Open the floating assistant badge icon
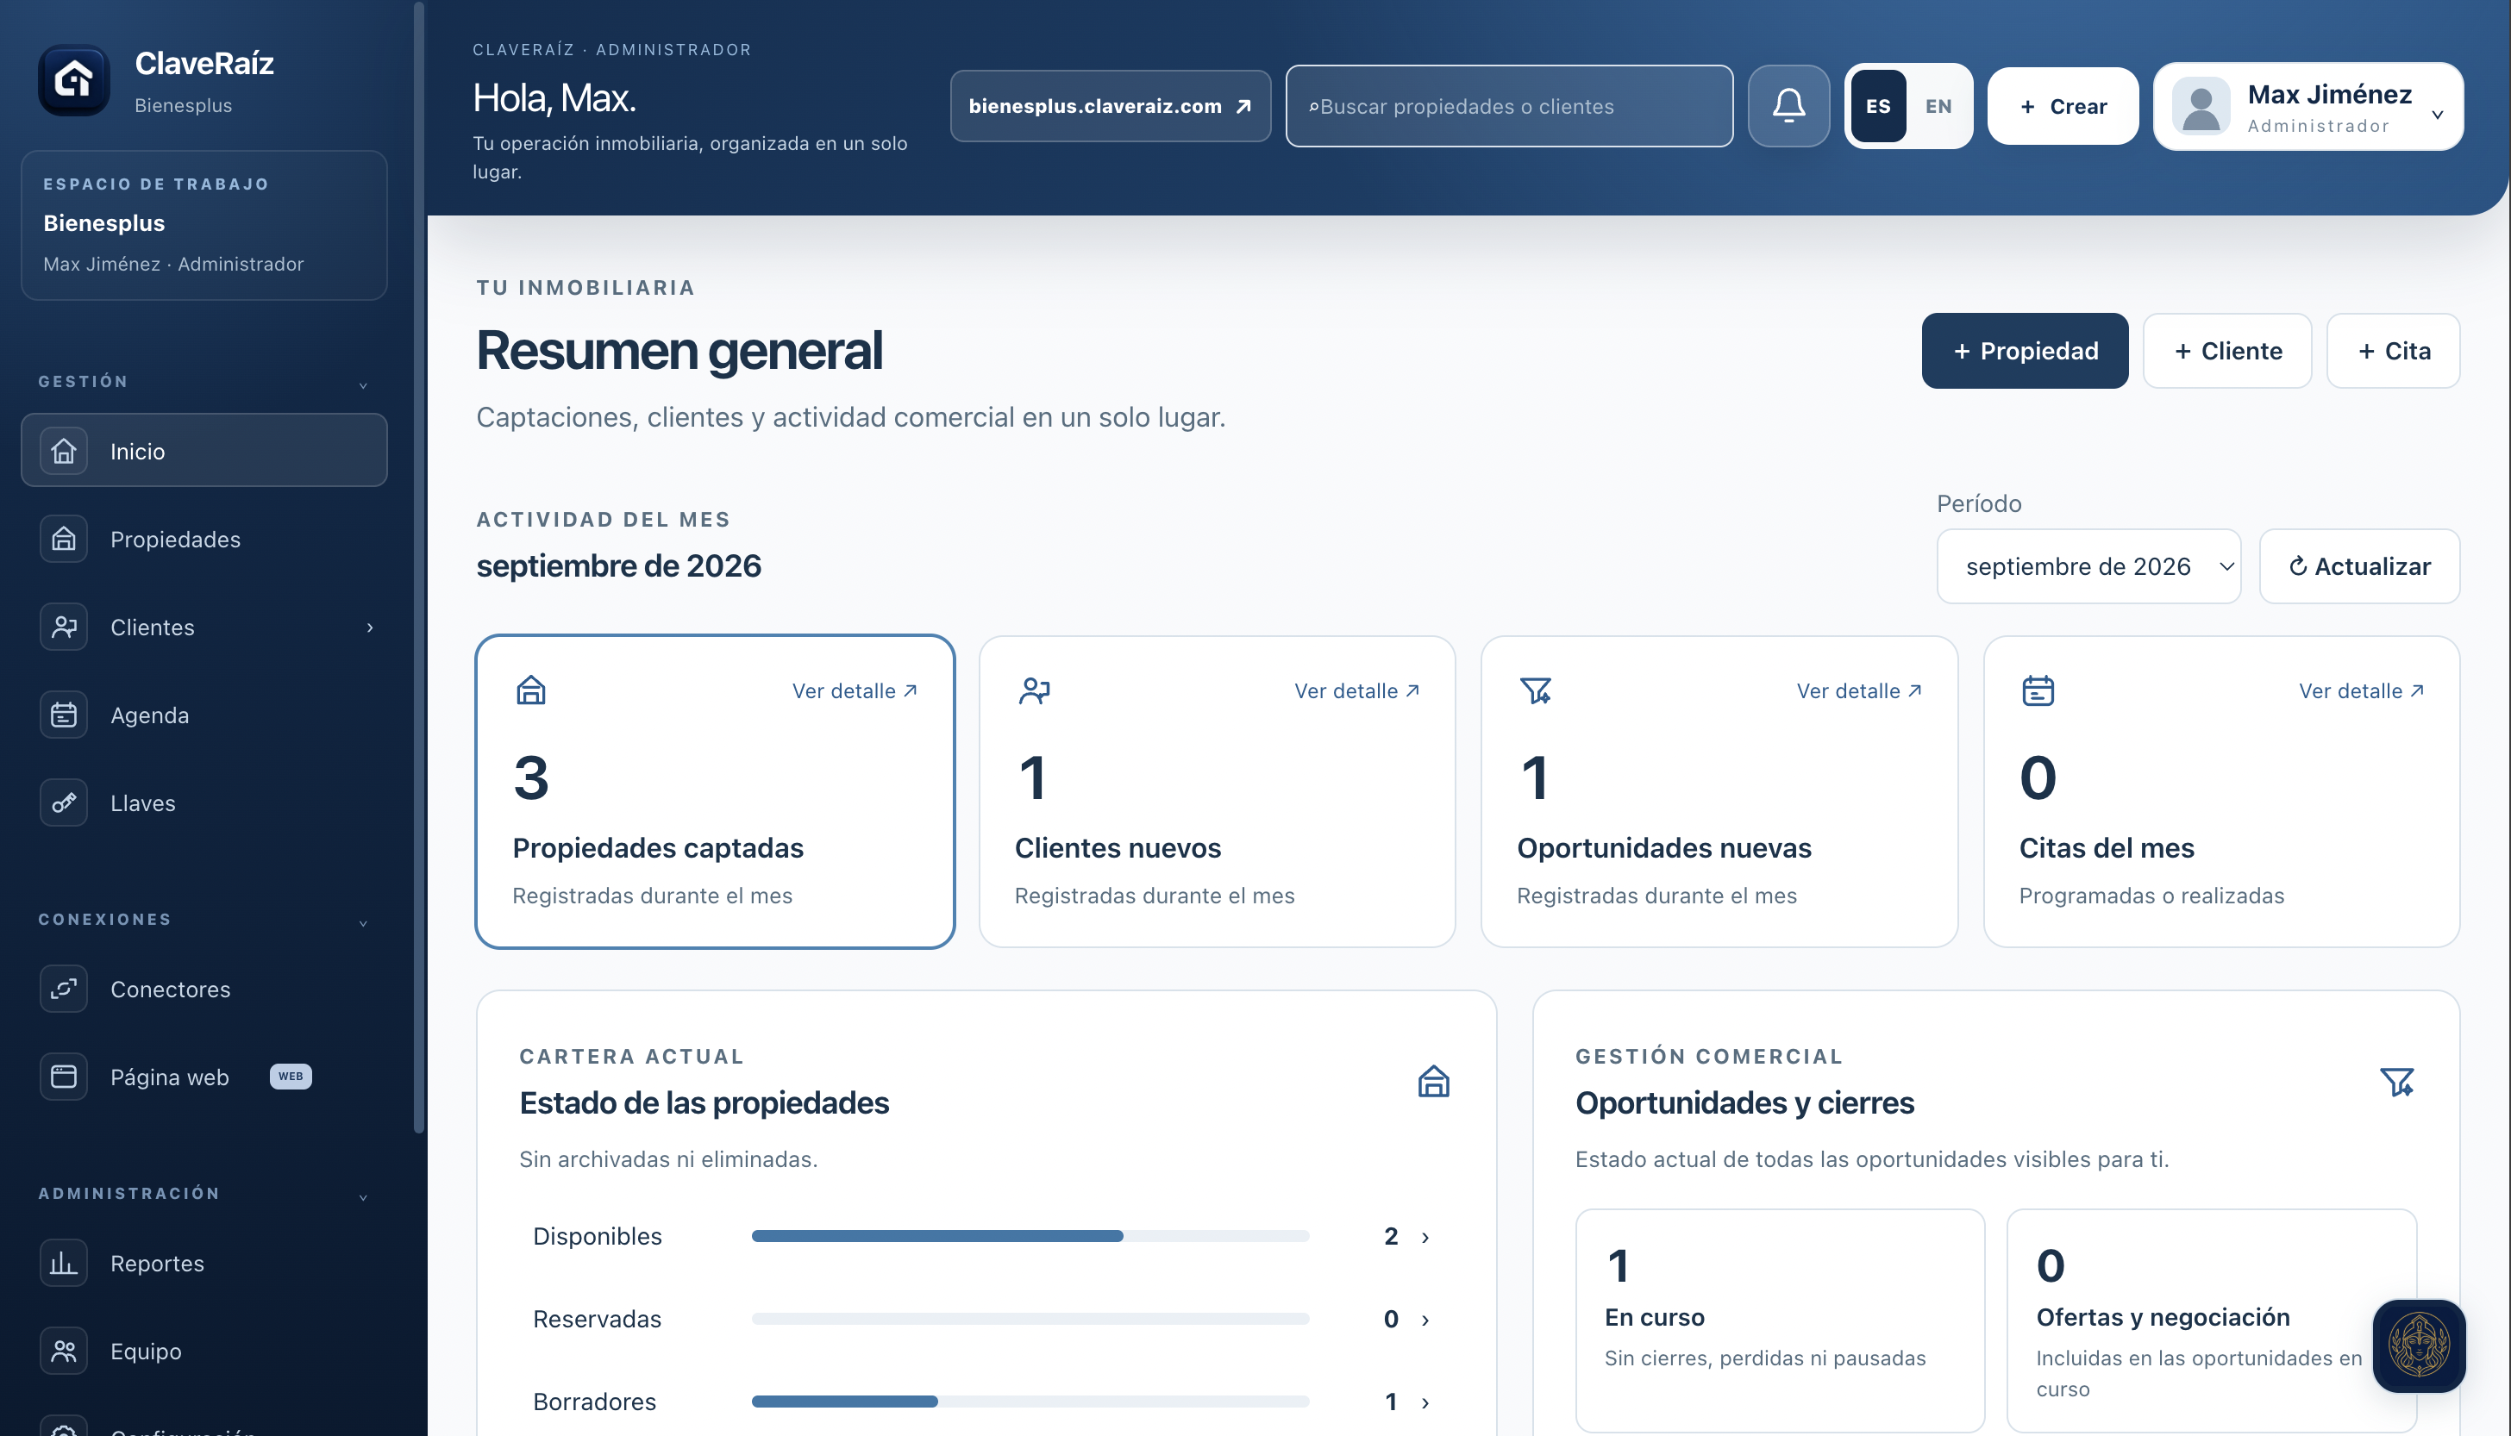This screenshot has width=2511, height=1436. click(2418, 1345)
